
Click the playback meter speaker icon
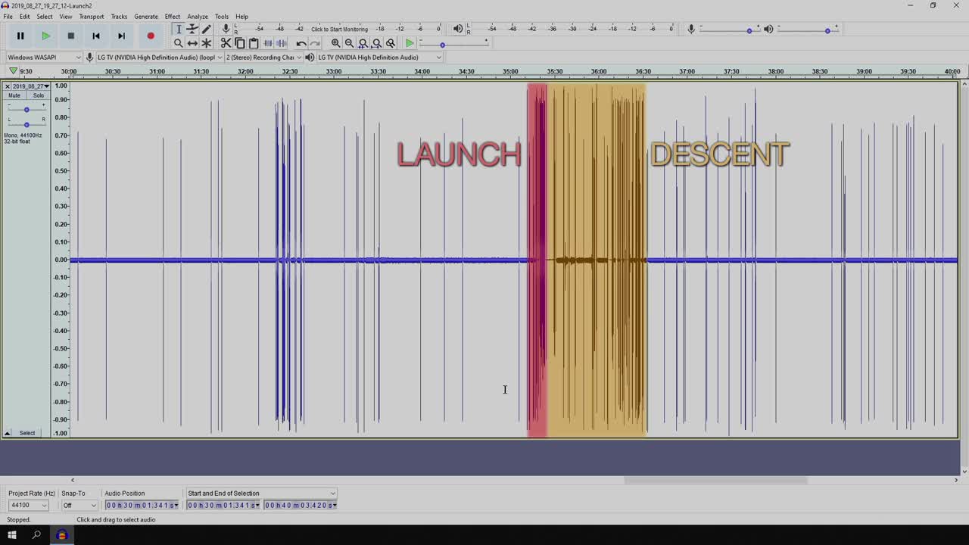tap(457, 29)
